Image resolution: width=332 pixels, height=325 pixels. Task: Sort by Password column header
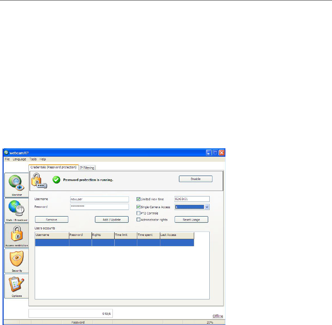pyautogui.click(x=80, y=236)
